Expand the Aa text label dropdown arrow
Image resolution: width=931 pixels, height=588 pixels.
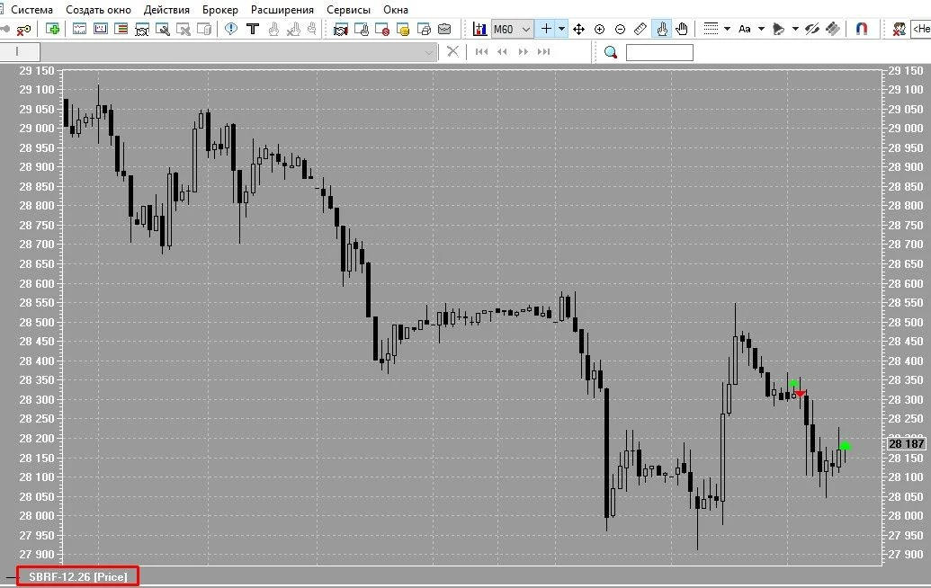tap(761, 29)
